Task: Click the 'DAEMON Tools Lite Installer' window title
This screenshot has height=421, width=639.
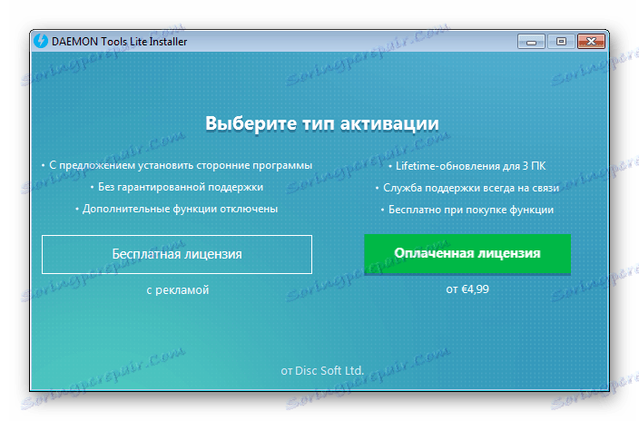Action: coord(120,42)
